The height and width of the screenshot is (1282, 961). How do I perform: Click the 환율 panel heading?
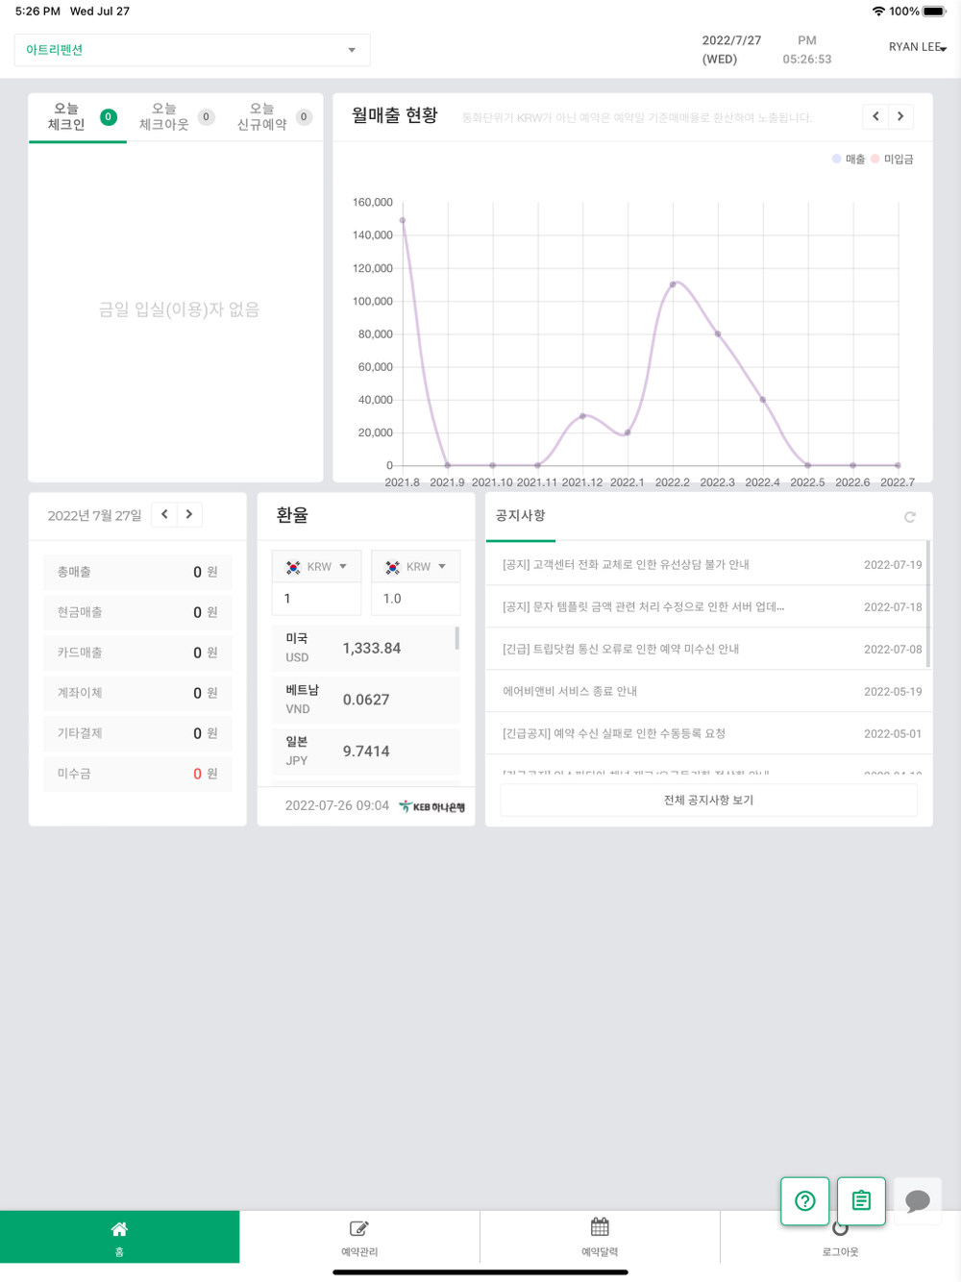pyautogui.click(x=292, y=515)
